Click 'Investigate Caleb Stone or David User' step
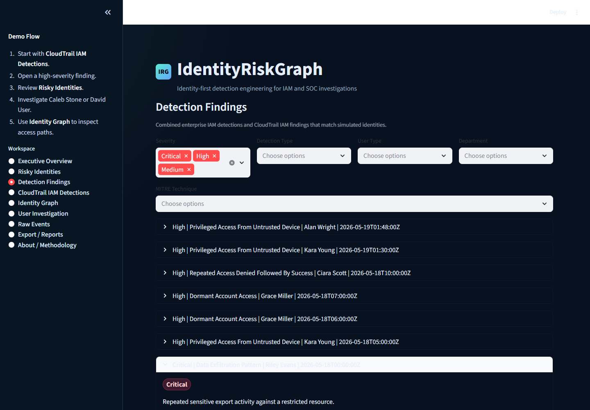 (61, 105)
